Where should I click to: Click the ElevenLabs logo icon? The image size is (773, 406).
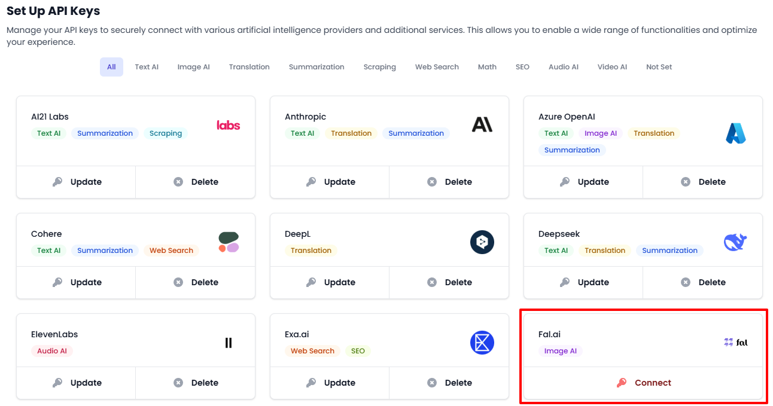(x=229, y=343)
